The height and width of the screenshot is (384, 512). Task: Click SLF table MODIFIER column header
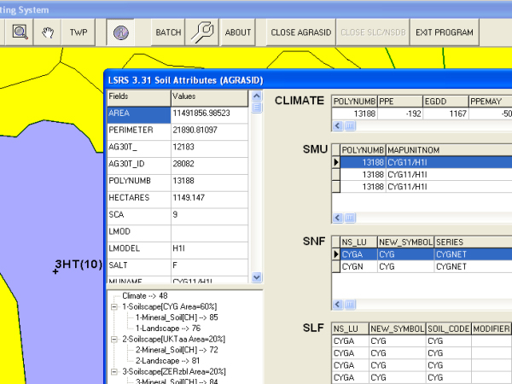492,329
